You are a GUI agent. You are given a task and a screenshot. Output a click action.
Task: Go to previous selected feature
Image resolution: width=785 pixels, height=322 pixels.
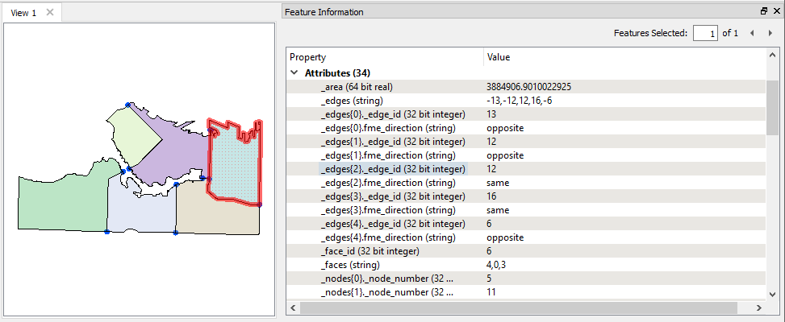752,34
